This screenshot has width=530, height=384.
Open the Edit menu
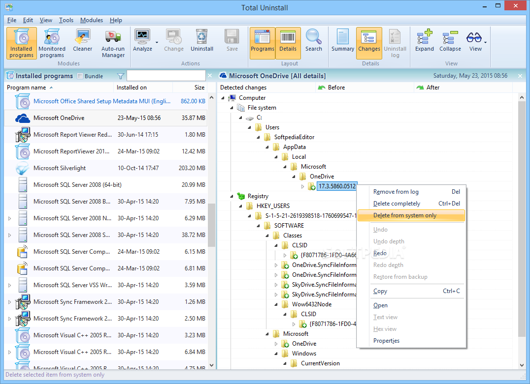pyautogui.click(x=28, y=20)
